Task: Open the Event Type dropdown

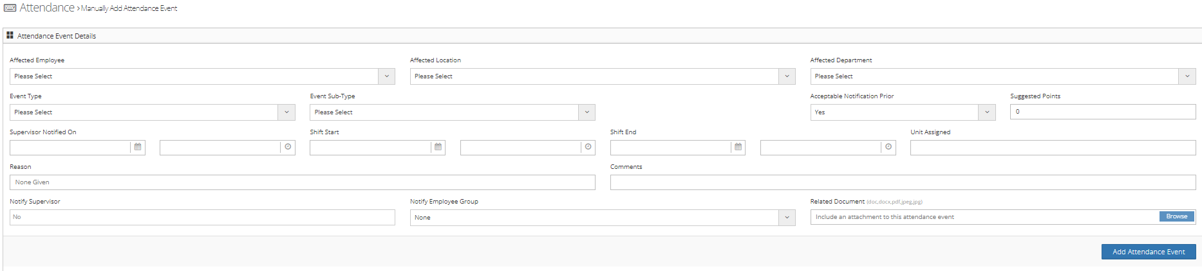Action: (x=287, y=112)
